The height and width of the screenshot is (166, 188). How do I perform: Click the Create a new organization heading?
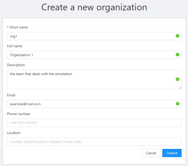94,7
